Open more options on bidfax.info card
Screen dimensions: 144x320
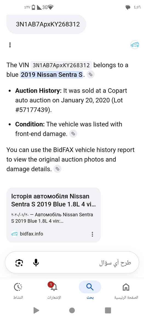tap(93, 234)
